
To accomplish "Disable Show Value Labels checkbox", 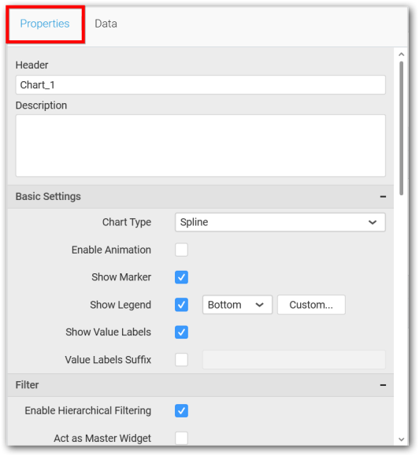I will 181,332.
